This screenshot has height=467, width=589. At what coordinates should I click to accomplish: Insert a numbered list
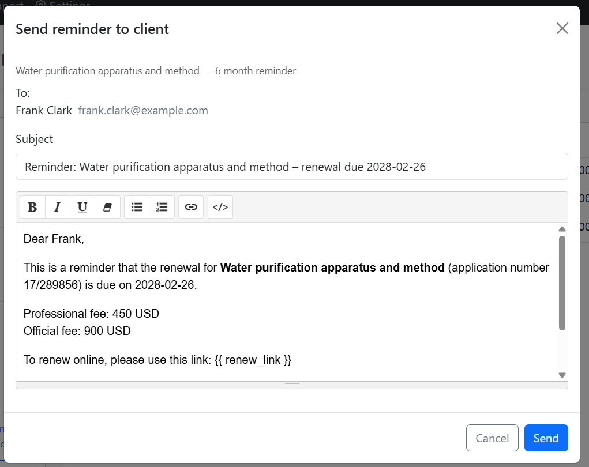coord(162,208)
